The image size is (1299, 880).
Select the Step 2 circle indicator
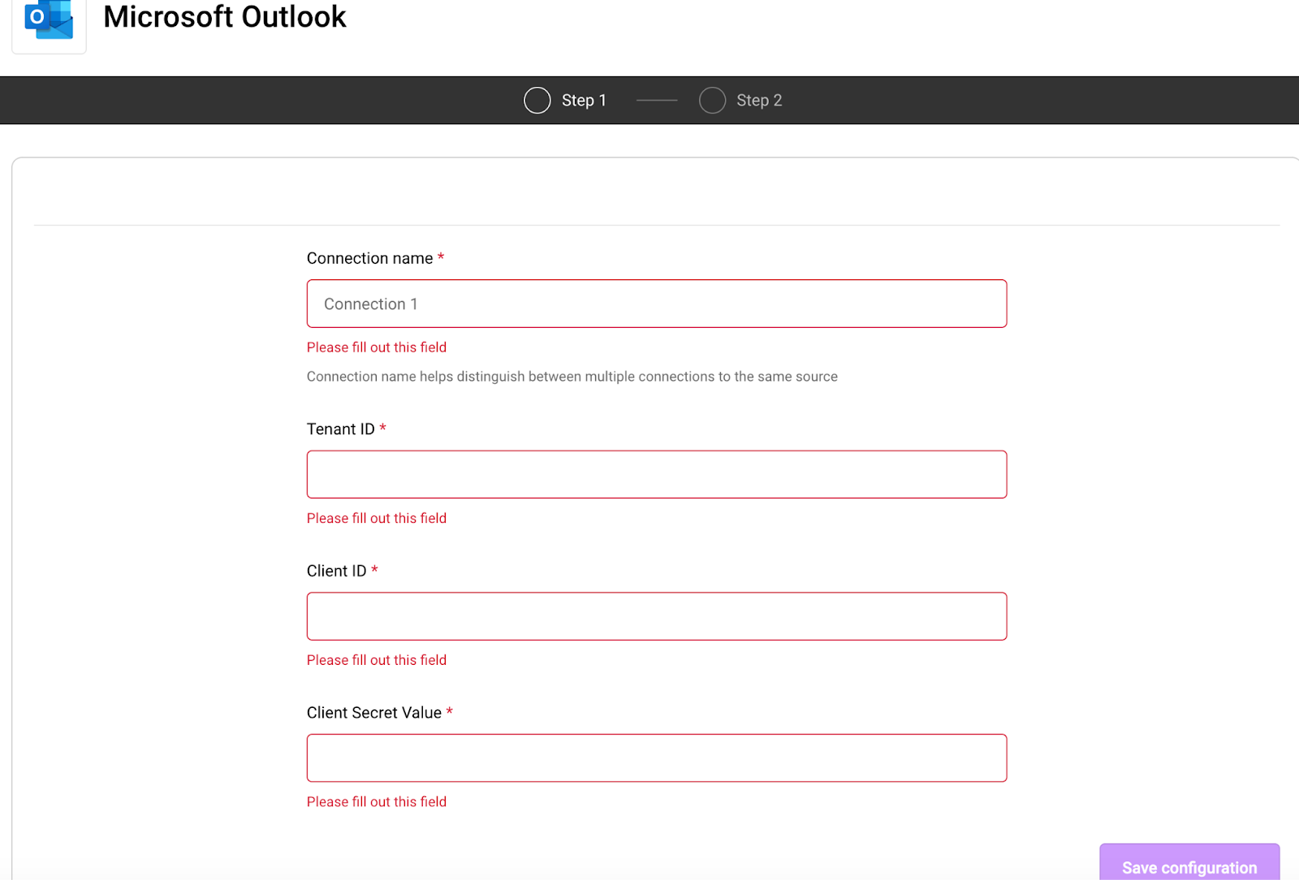click(x=712, y=101)
